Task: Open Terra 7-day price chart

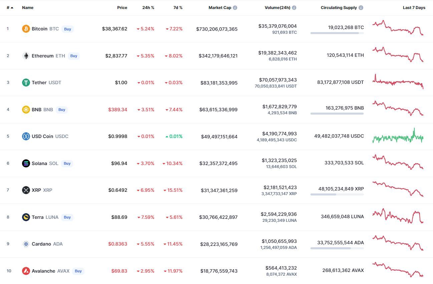Action: (398, 216)
